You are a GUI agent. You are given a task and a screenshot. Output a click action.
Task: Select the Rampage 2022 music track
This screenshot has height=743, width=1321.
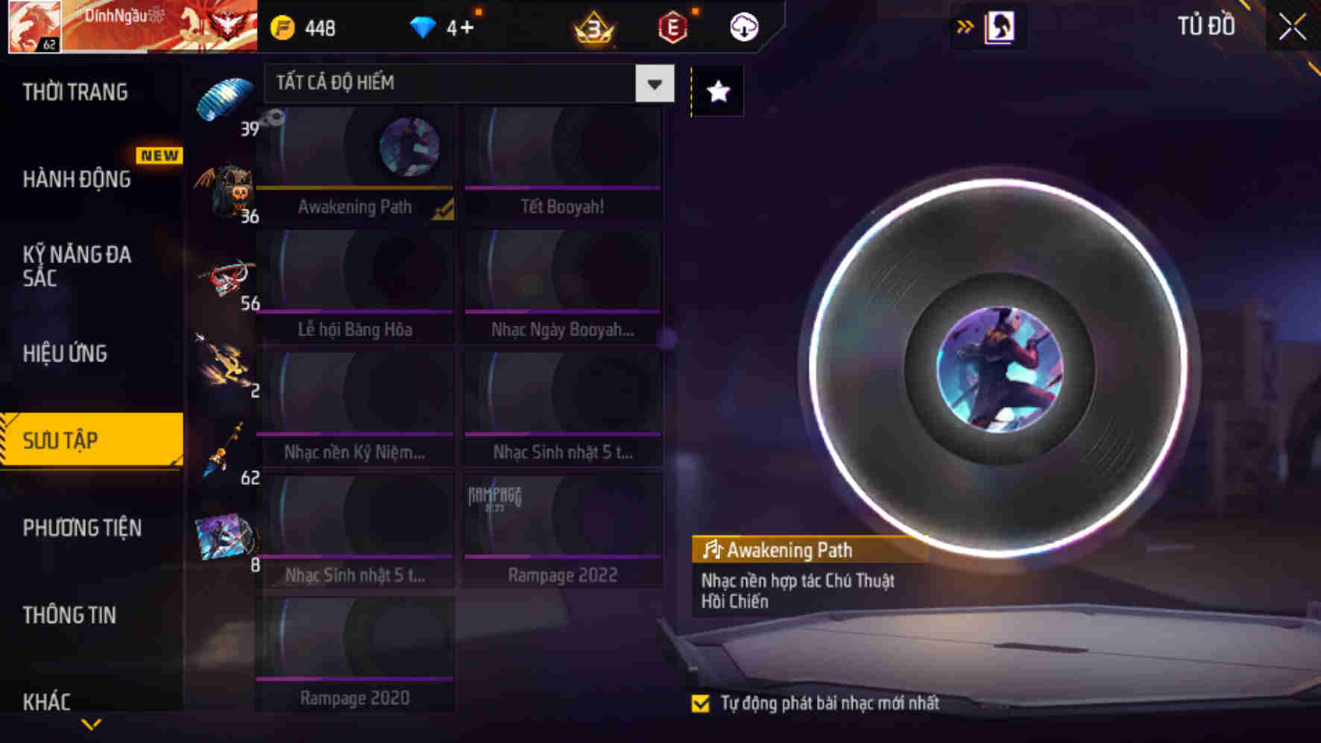563,531
